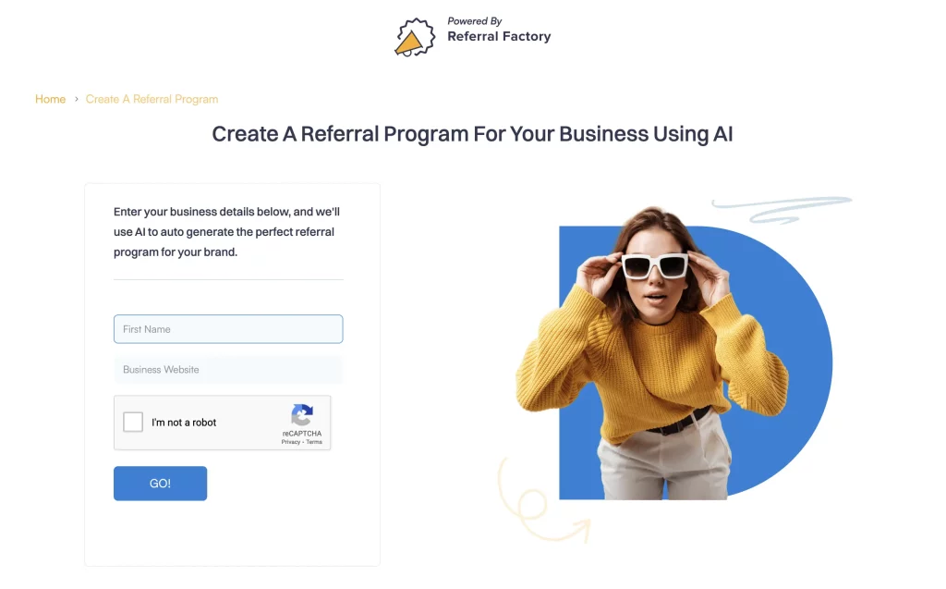Click the reCAPTCHA logo icon
Screen dimensions: 946x589
pyautogui.click(x=302, y=415)
